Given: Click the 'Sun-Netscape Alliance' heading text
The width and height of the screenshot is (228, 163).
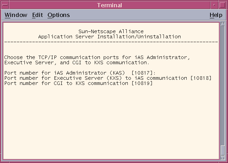Looking at the screenshot, I should pos(111,31).
